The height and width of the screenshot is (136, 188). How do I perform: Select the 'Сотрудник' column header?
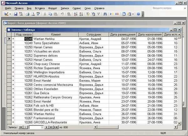tap(94, 35)
